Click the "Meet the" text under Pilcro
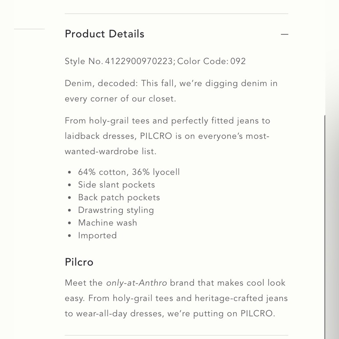The height and width of the screenshot is (339, 339). coord(84,283)
